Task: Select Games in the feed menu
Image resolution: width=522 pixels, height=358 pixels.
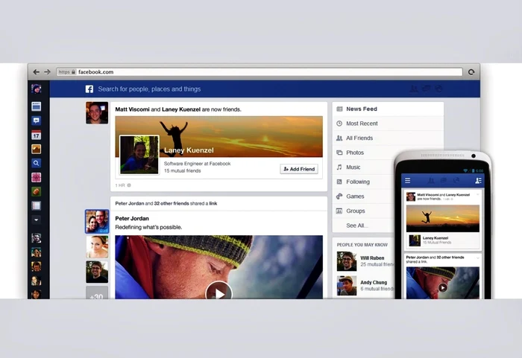Action: pyautogui.click(x=364, y=196)
